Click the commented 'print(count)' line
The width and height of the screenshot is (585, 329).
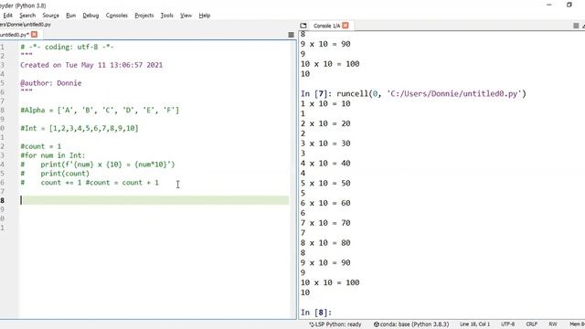click(55, 174)
